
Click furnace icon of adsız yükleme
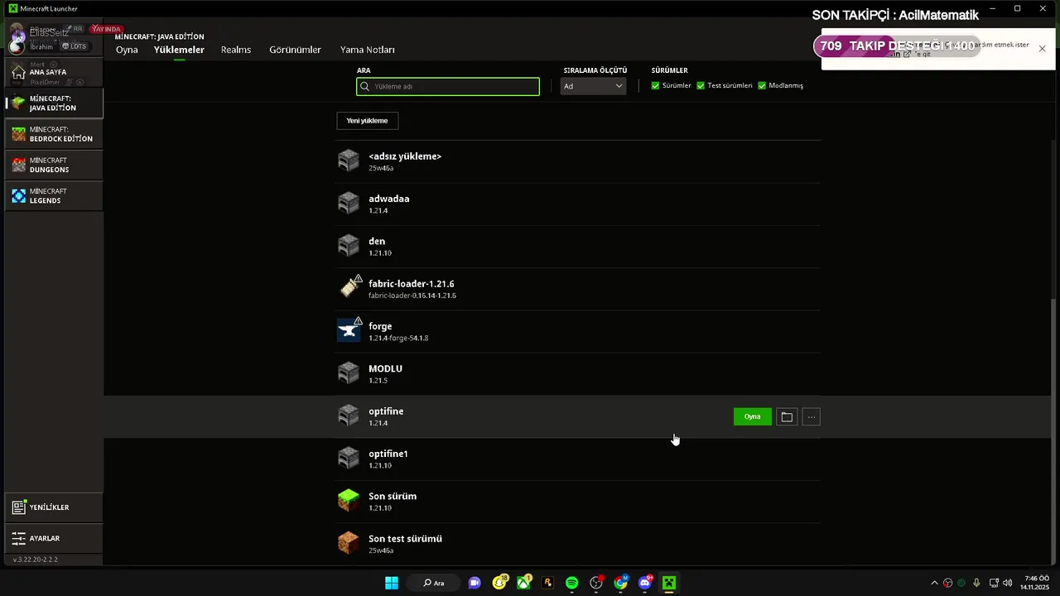tap(349, 161)
